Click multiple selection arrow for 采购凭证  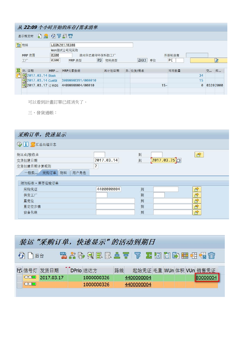click(197, 189)
